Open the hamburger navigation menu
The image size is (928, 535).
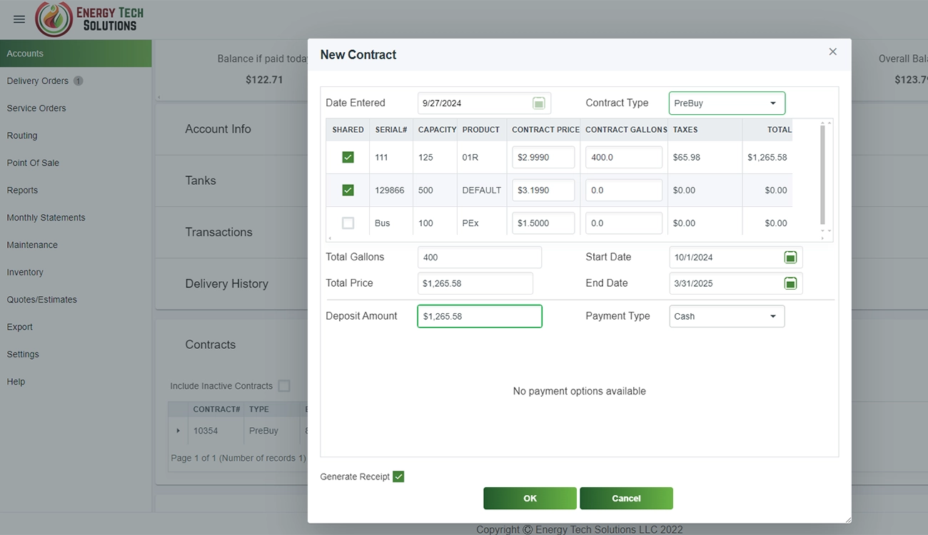pos(19,19)
